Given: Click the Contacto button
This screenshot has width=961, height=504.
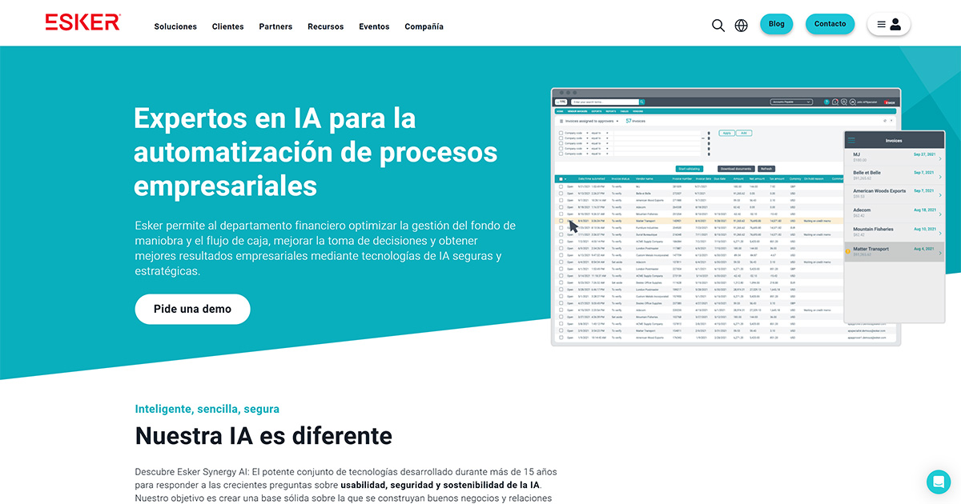Looking at the screenshot, I should tap(830, 24).
